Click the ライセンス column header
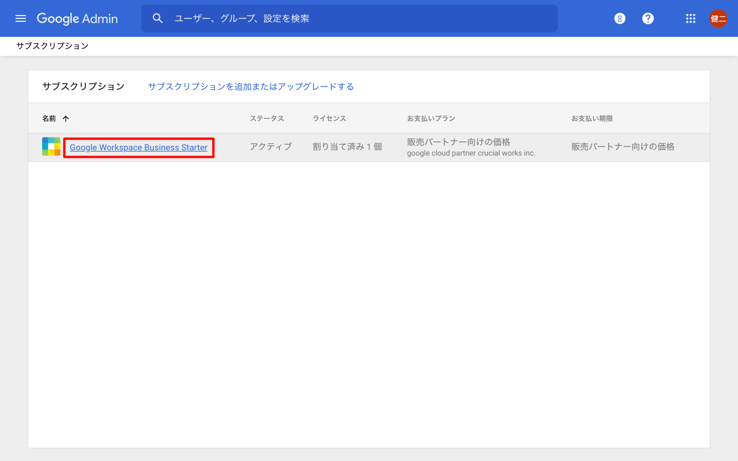This screenshot has width=738, height=461. coord(329,118)
